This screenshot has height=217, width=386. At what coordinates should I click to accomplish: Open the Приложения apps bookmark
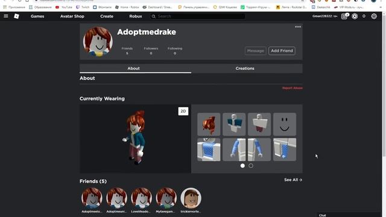point(14,7)
